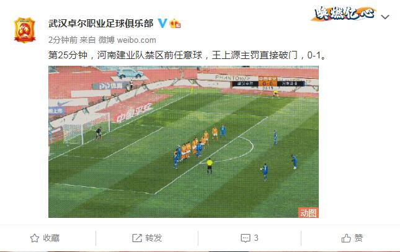Click the thumbs-up like icon
This screenshot has width=400, height=252.
click(346, 238)
